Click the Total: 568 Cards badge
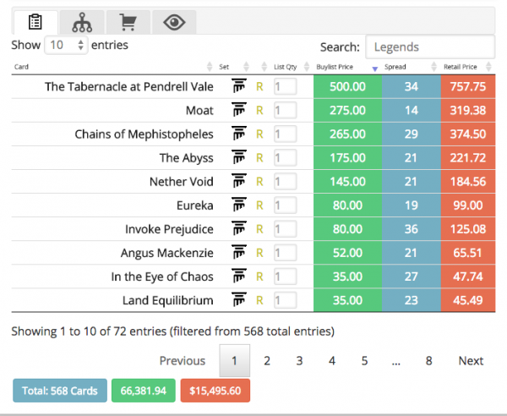Viewport: 507px width, 416px height. pyautogui.click(x=60, y=391)
